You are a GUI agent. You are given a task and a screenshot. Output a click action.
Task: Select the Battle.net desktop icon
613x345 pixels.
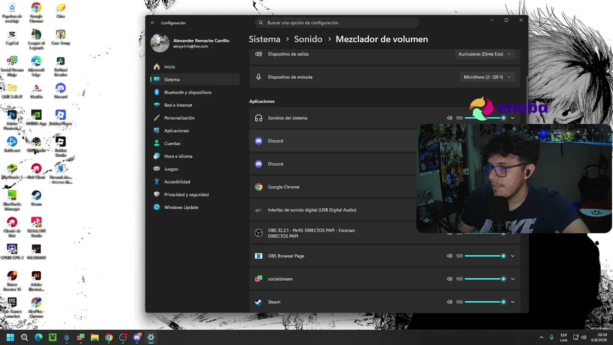[12, 145]
